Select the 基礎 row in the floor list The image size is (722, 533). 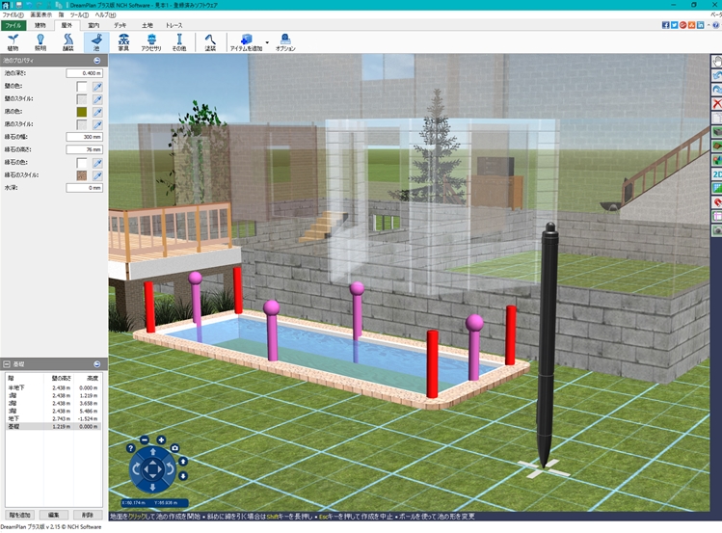point(53,427)
